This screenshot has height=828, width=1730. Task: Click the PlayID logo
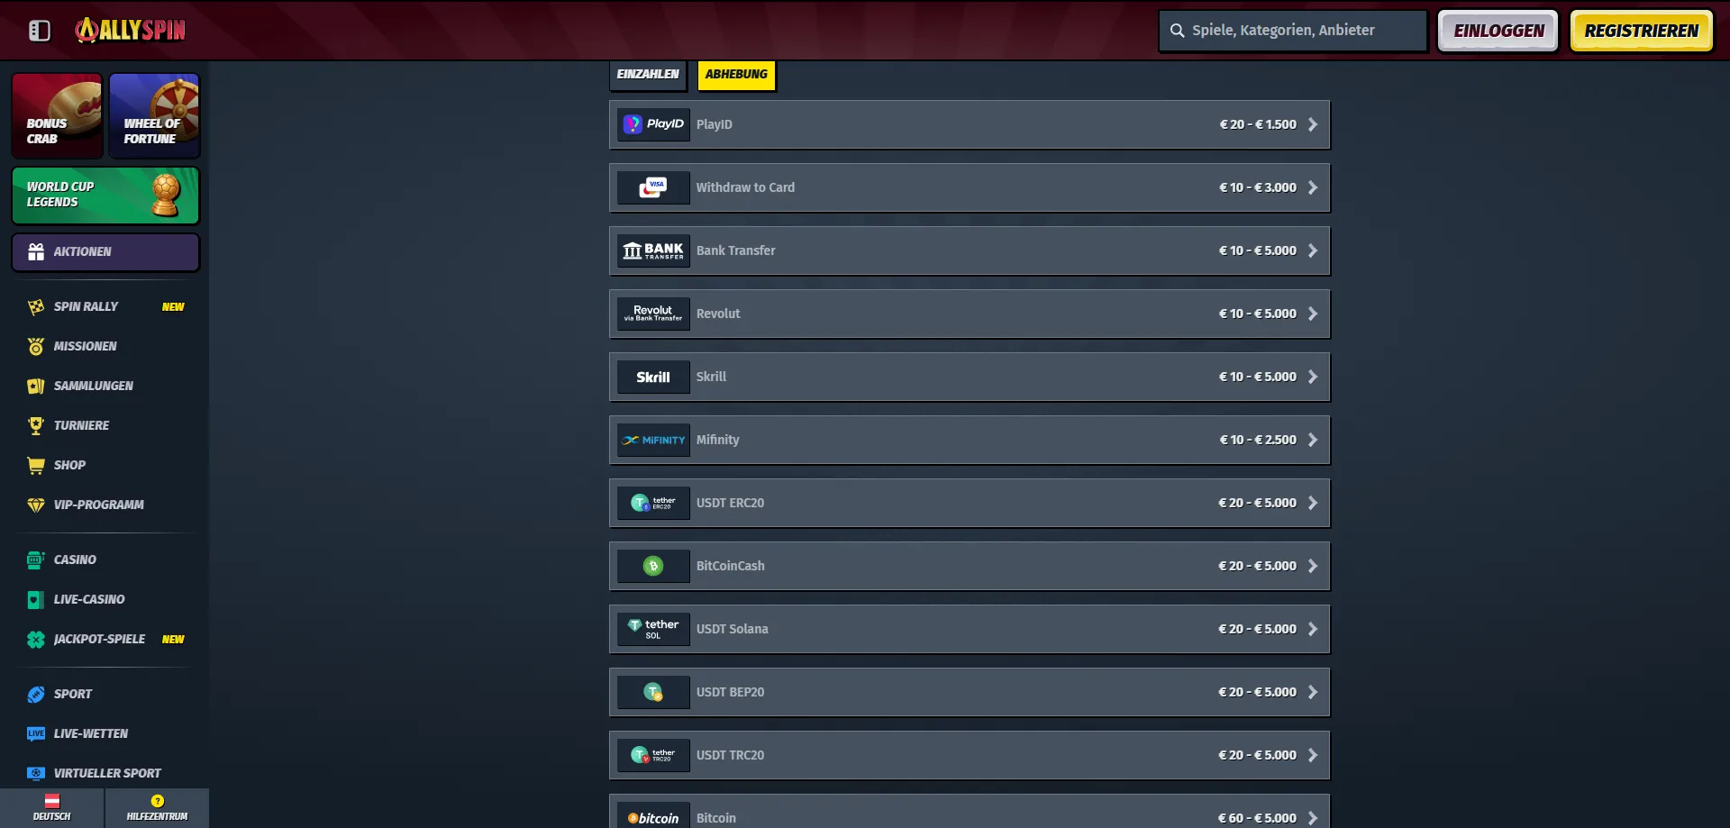[x=653, y=124]
